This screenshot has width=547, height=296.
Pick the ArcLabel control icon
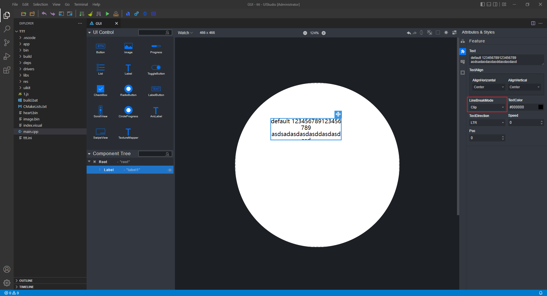click(x=156, y=110)
